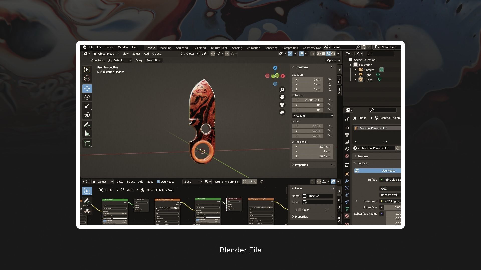Switch to the UV Editing workspace tab
This screenshot has height=270, width=481.
(199, 48)
